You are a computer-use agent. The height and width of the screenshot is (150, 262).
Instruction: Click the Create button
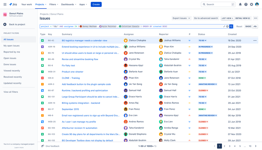[x=96, y=4]
